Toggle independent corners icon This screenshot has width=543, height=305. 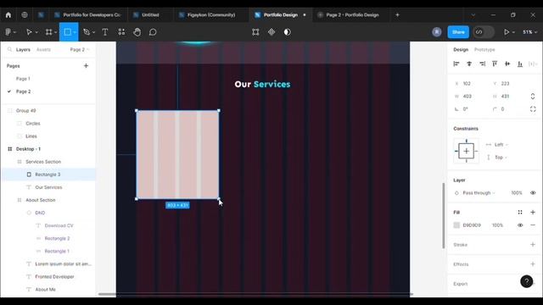click(x=533, y=109)
